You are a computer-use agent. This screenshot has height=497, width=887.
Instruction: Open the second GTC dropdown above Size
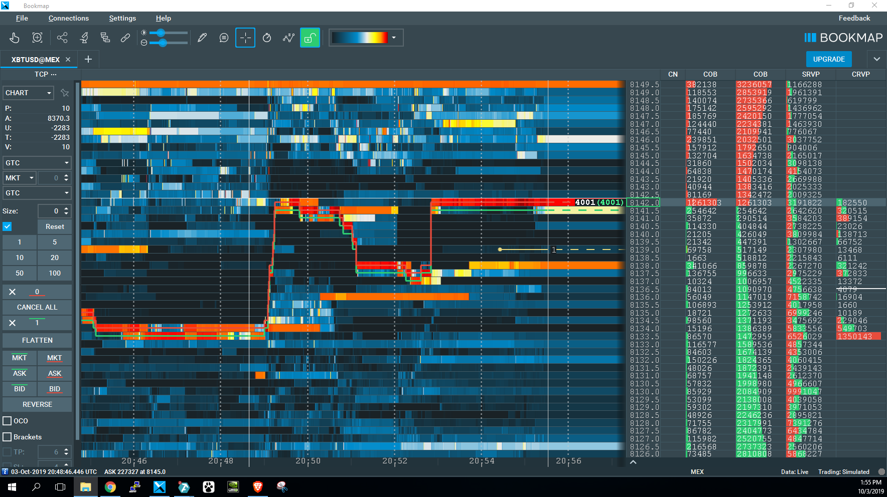click(x=37, y=193)
